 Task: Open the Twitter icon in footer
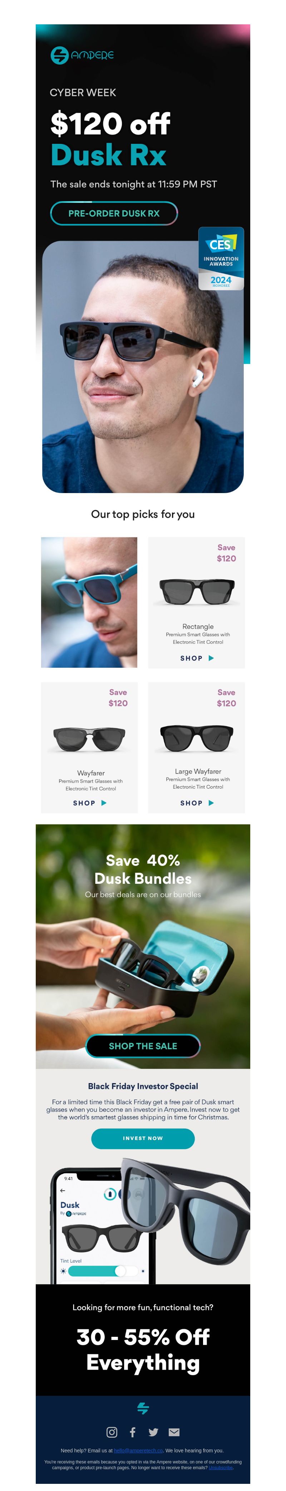coord(153,1432)
